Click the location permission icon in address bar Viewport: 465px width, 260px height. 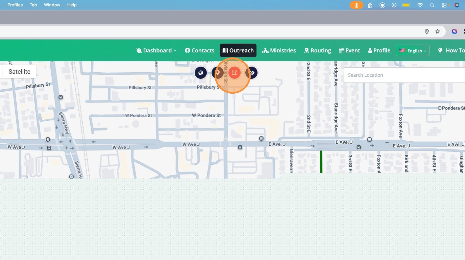click(427, 31)
